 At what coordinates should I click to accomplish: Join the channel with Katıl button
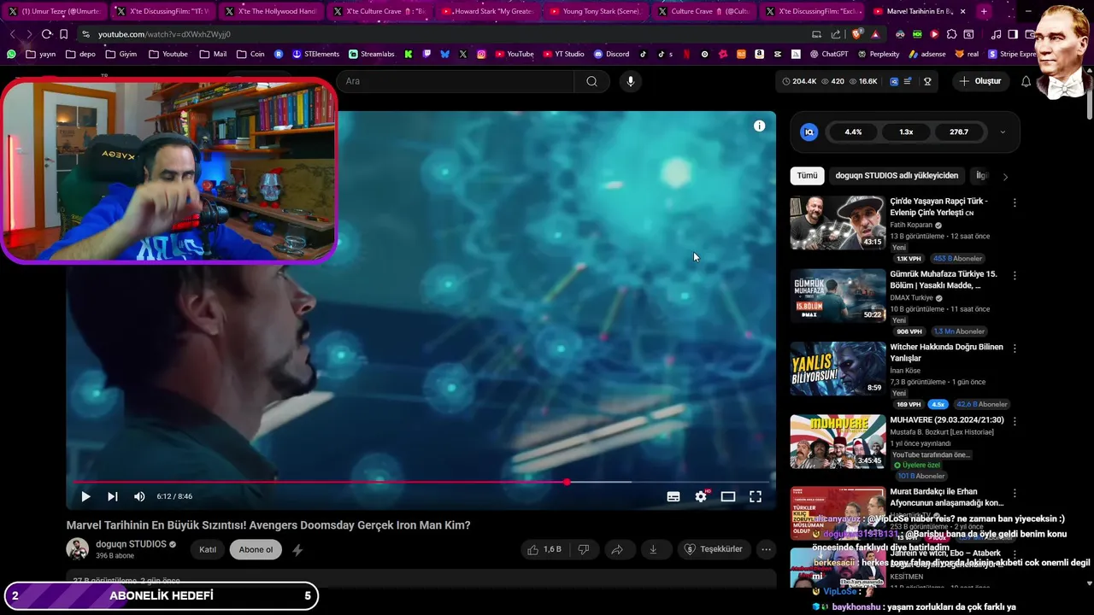click(208, 549)
